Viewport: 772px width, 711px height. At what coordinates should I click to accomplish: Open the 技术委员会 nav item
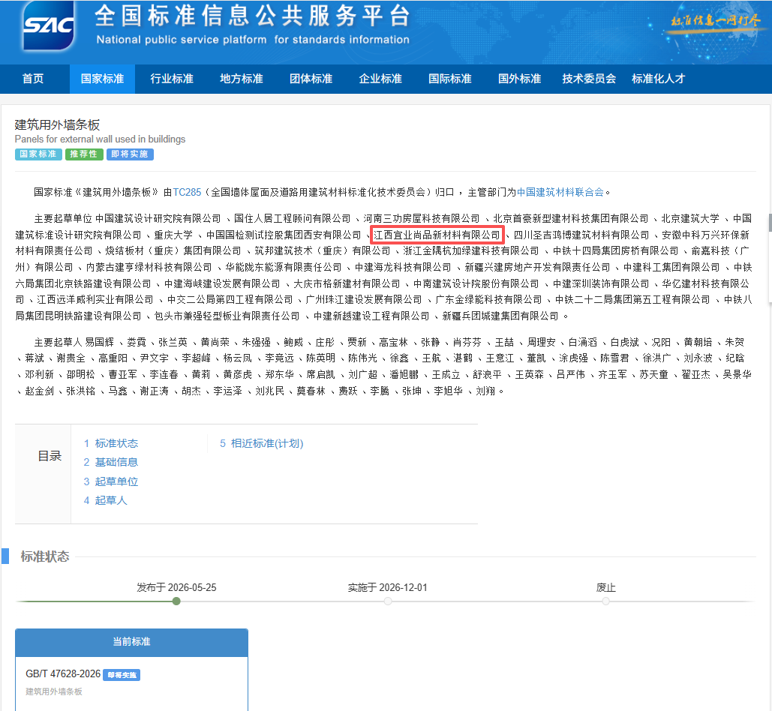click(x=589, y=79)
